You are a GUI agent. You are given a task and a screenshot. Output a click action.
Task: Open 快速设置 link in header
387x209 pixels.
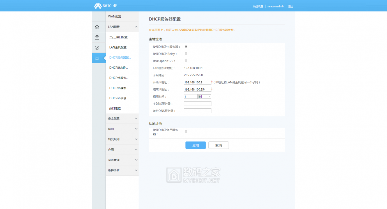258,6
